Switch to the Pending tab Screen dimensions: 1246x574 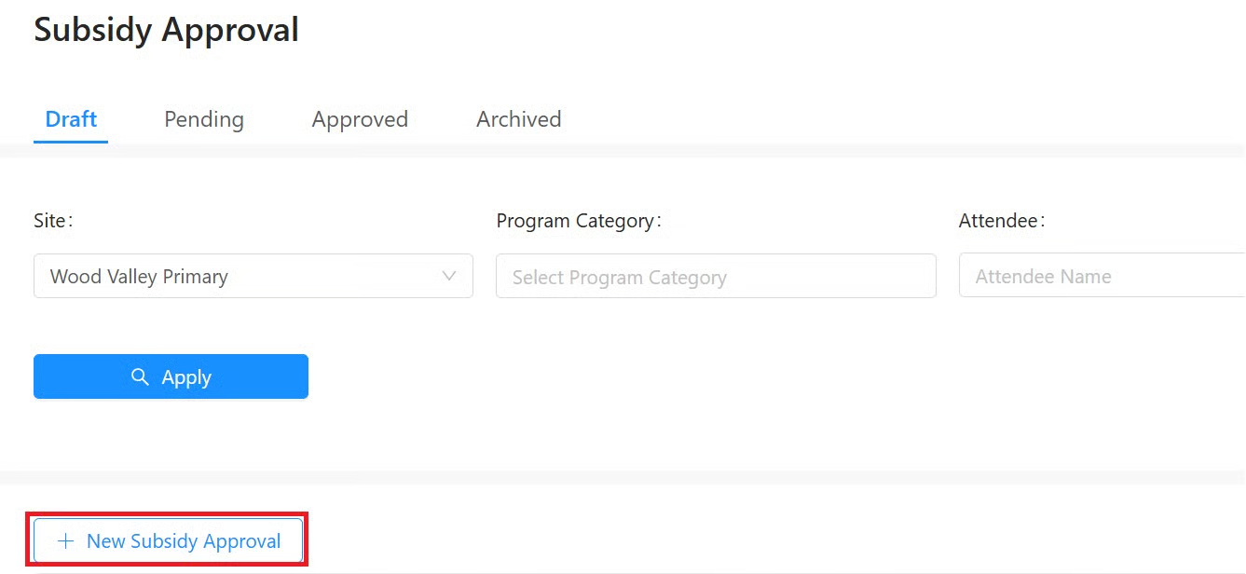pyautogui.click(x=204, y=119)
